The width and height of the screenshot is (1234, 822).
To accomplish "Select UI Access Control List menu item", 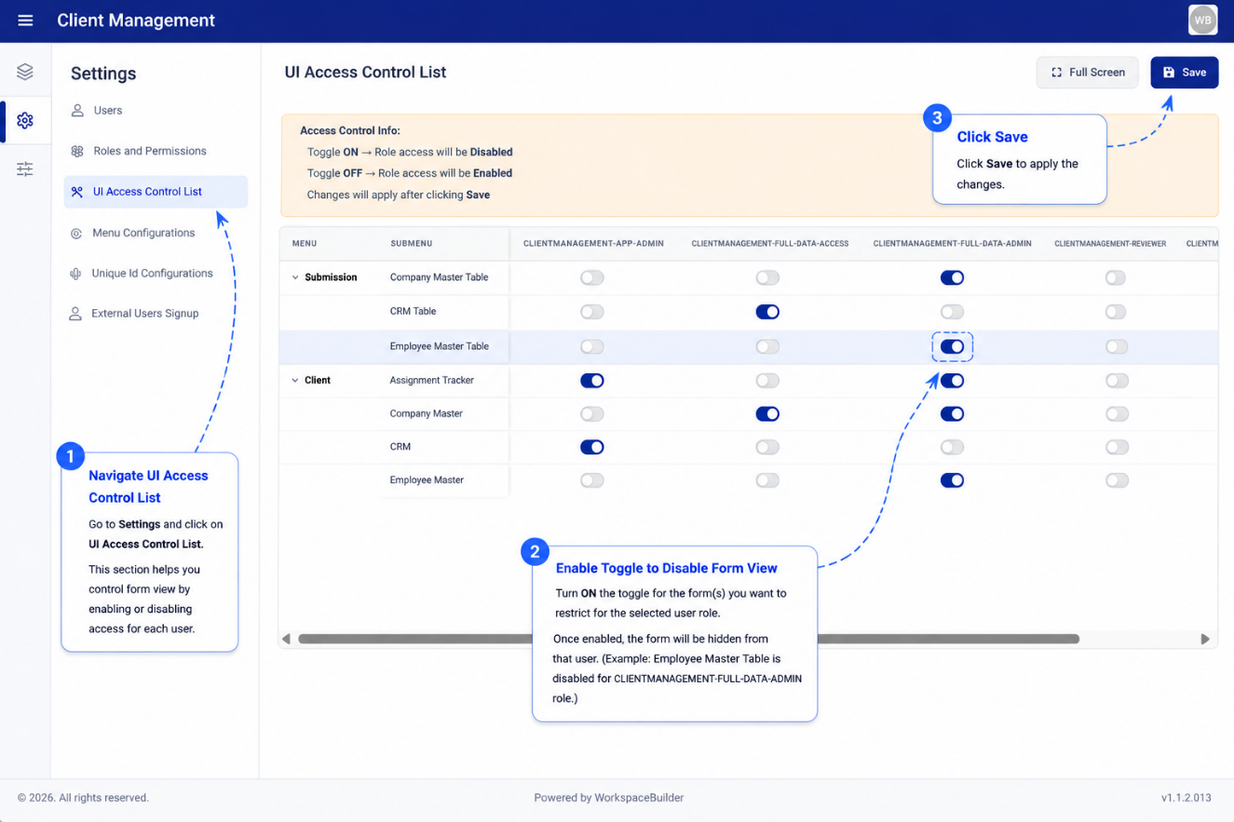I will (156, 192).
